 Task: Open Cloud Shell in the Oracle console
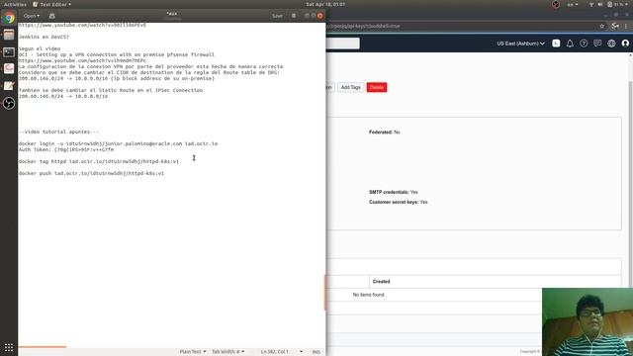pos(556,44)
